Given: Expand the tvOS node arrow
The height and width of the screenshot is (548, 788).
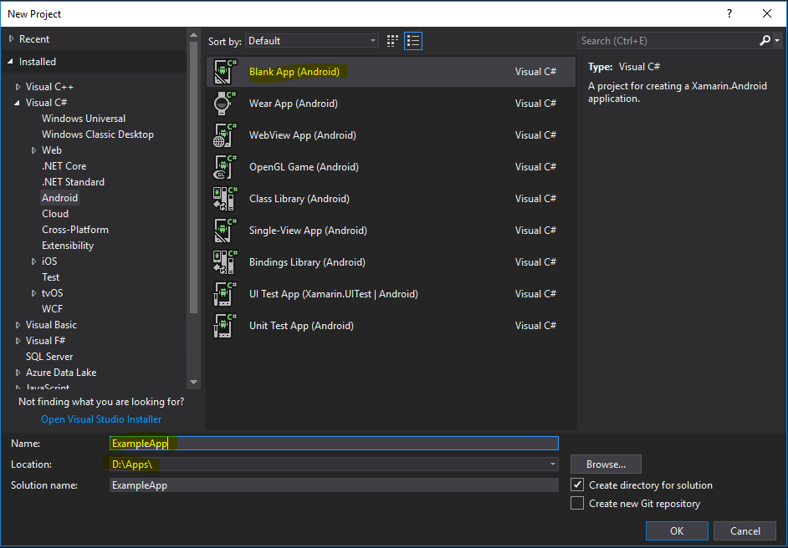Looking at the screenshot, I should point(34,293).
